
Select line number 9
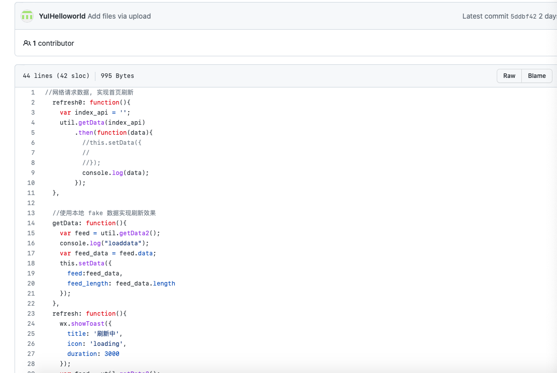(33, 173)
